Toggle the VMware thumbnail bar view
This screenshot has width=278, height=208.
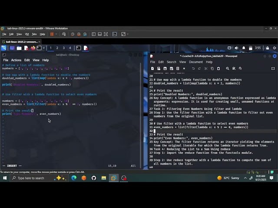click(99, 34)
